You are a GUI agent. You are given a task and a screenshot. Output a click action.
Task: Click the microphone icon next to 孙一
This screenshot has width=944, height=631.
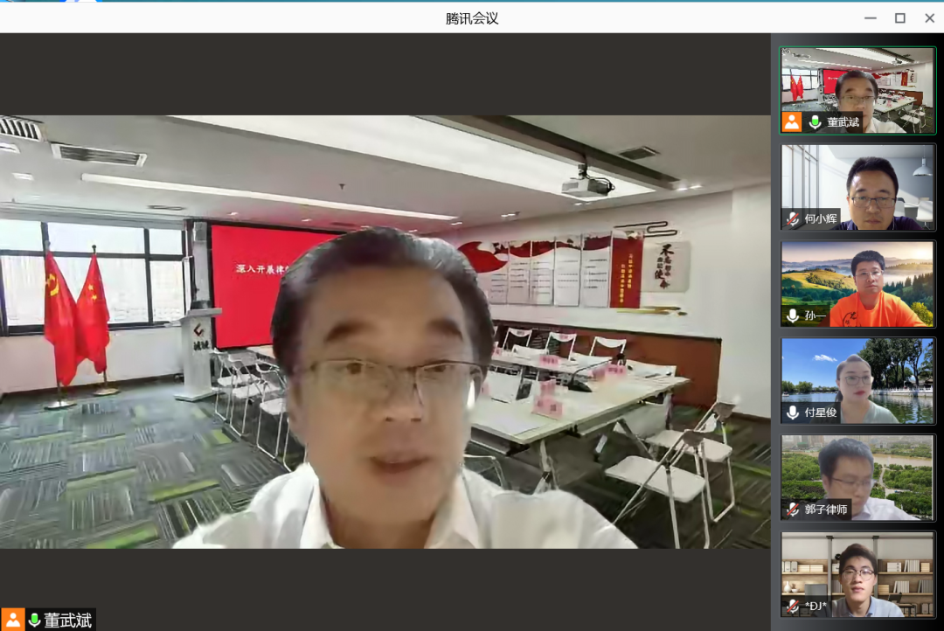point(794,316)
